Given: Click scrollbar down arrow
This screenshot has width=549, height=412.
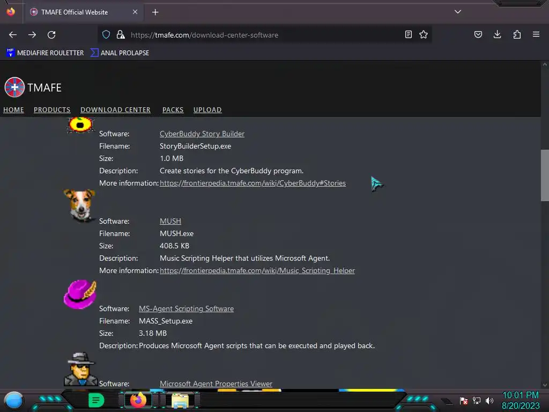Looking at the screenshot, I should pos(545,385).
